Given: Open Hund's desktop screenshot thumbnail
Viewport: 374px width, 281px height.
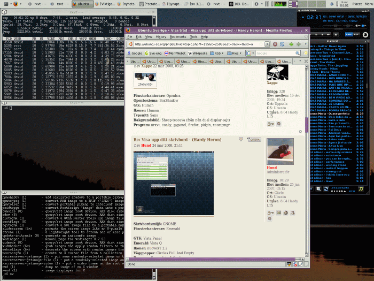Looking at the screenshot, I should [174, 183].
